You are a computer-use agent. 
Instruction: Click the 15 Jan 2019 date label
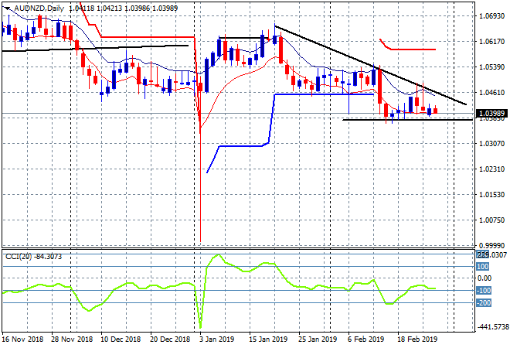(x=268, y=339)
